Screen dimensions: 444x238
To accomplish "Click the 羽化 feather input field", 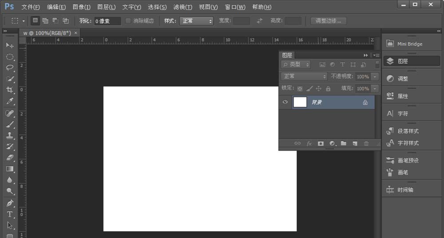I will (x=107, y=21).
